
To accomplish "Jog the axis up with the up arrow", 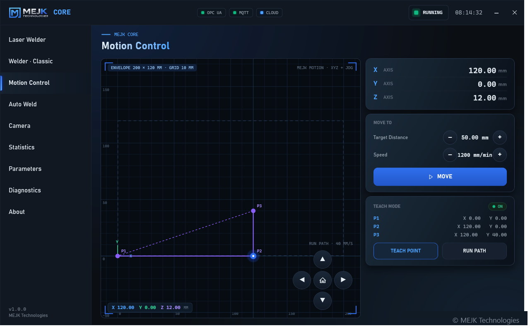I will (x=323, y=259).
